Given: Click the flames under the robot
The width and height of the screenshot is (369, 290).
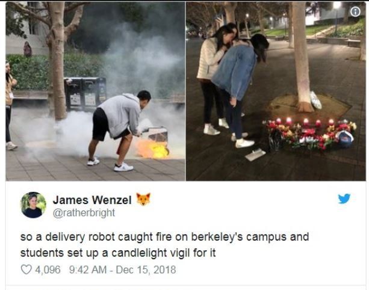Looking at the screenshot, I should point(152,149).
